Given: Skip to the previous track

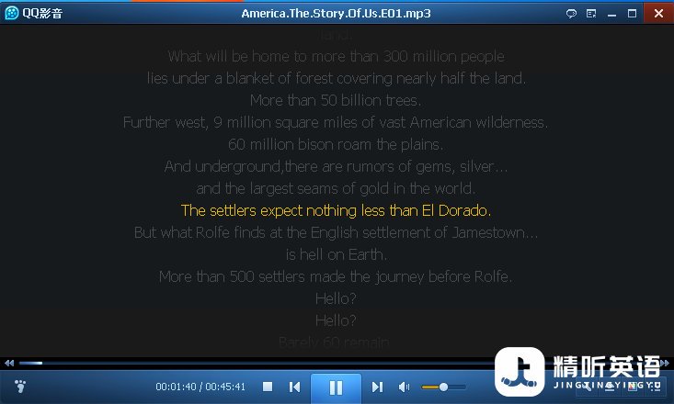Looking at the screenshot, I should pyautogui.click(x=294, y=387).
